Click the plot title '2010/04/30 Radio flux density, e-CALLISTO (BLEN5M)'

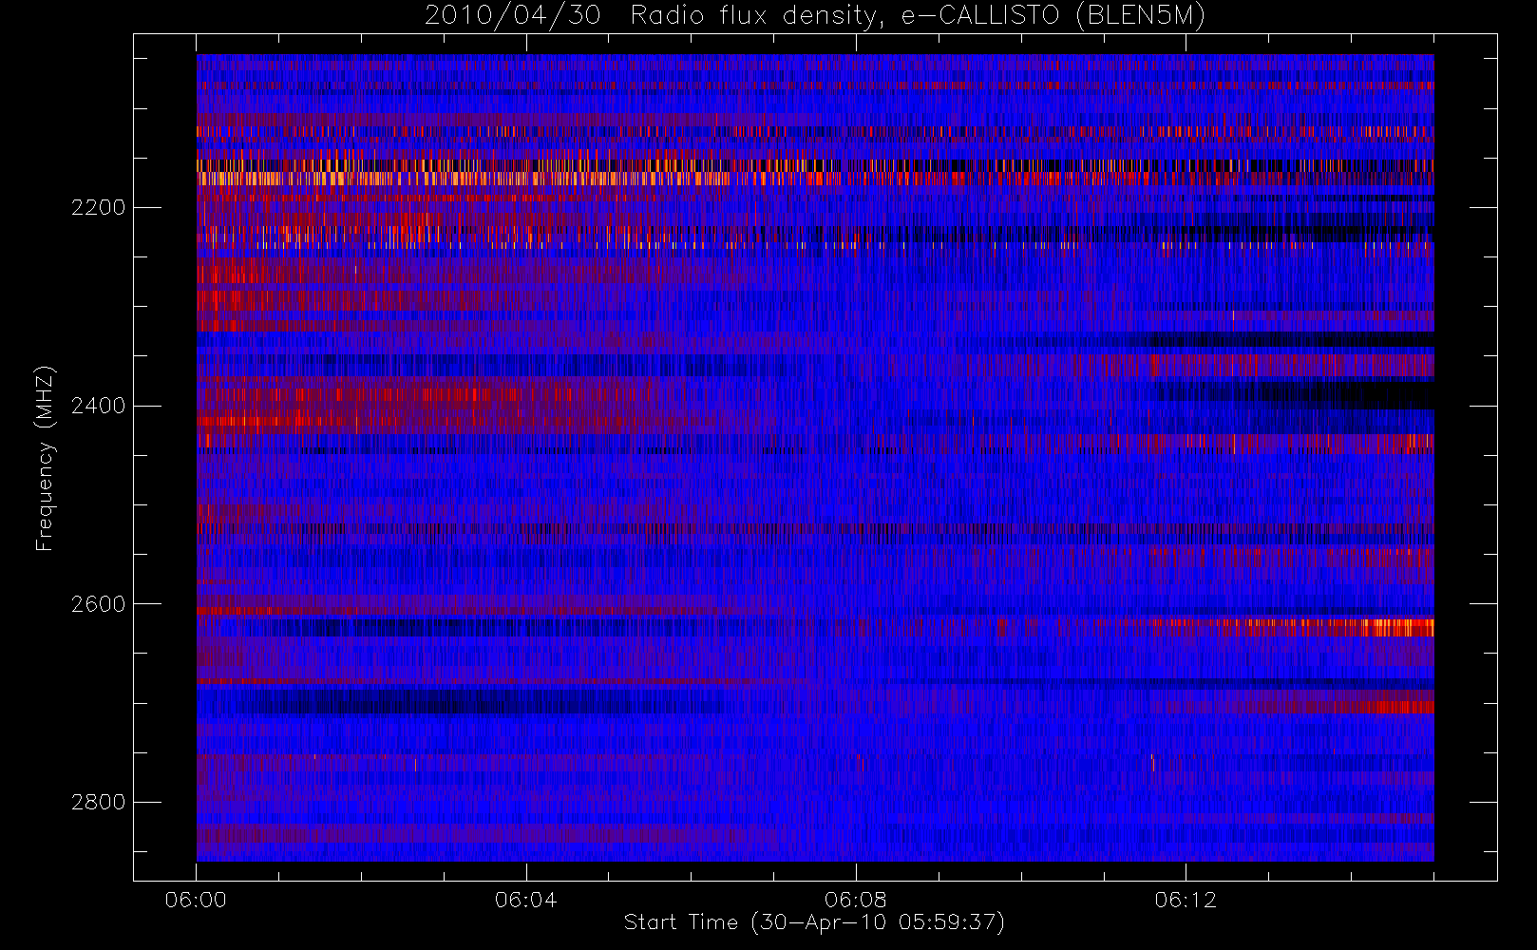(x=815, y=16)
